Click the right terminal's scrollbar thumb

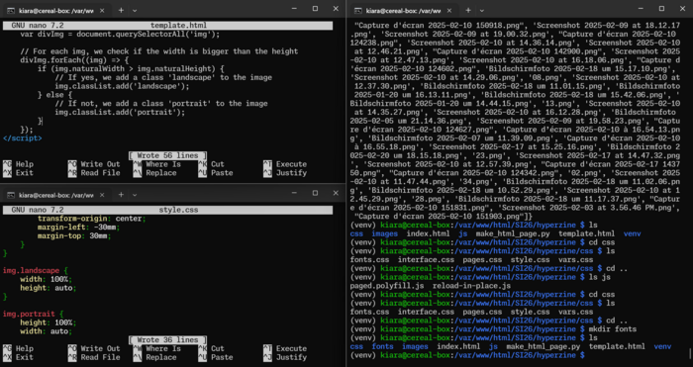click(690, 353)
